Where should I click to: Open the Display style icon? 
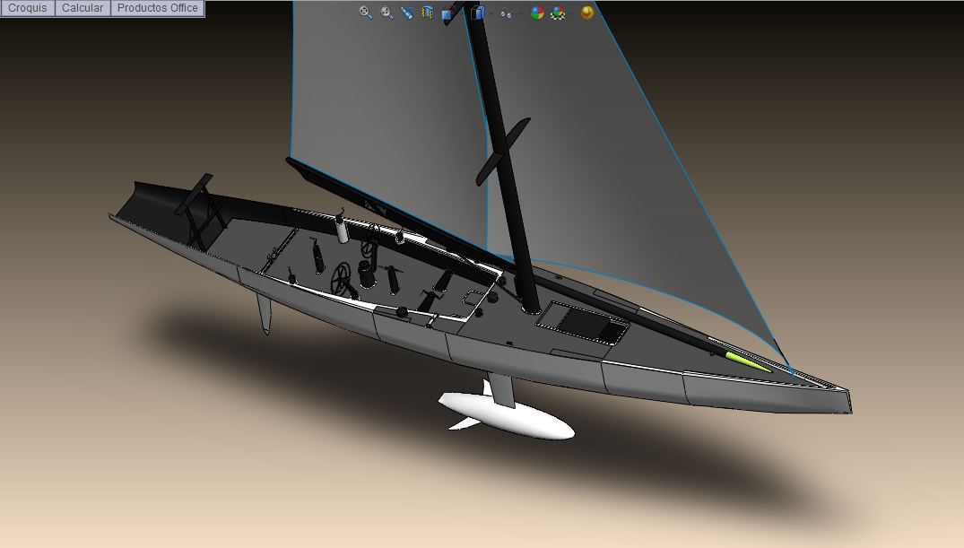pos(477,12)
